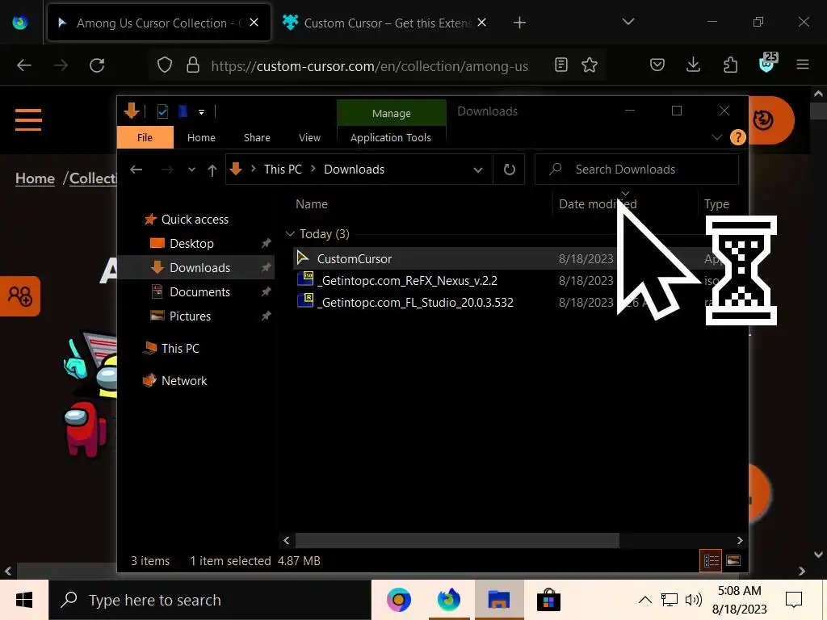Open Firefox list all tabs dropdown

628,22
